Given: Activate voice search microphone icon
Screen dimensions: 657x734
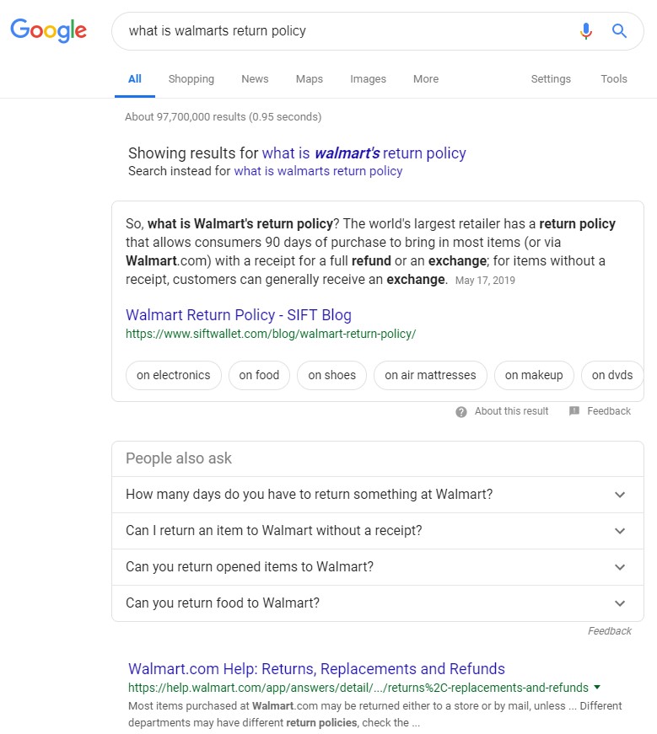Looking at the screenshot, I should pos(586,31).
